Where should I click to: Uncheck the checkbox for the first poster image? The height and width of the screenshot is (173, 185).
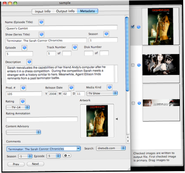pyautogui.click(x=133, y=27)
